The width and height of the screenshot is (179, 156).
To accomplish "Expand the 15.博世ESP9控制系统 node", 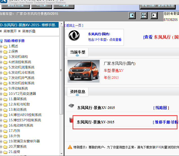I will pyautogui.click(x=1, y=121).
